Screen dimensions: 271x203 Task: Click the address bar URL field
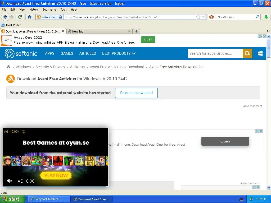pyautogui.click(x=130, y=17)
